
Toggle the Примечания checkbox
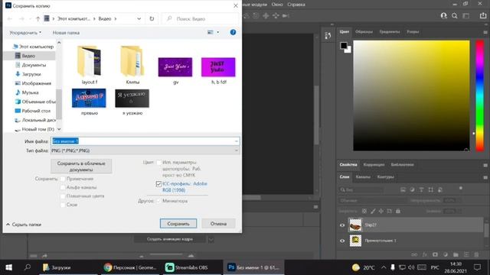click(63, 179)
